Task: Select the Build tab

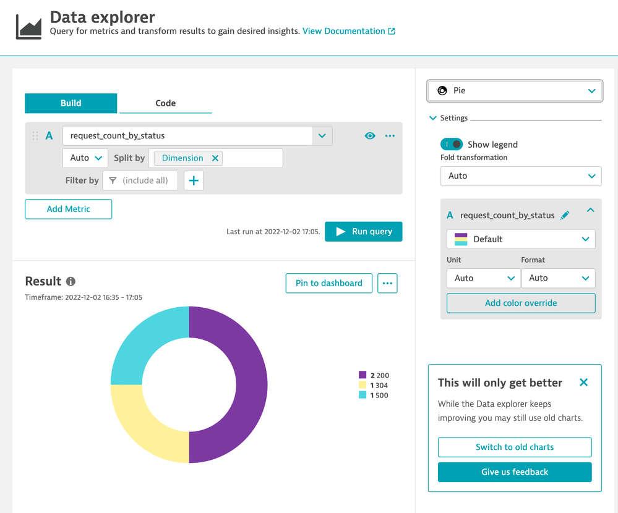Action: pos(71,103)
